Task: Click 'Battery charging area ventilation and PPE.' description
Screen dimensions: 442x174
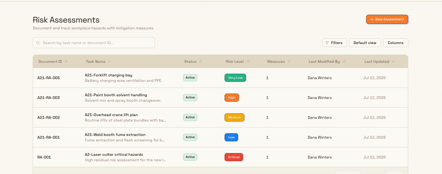Action: [x=124, y=80]
